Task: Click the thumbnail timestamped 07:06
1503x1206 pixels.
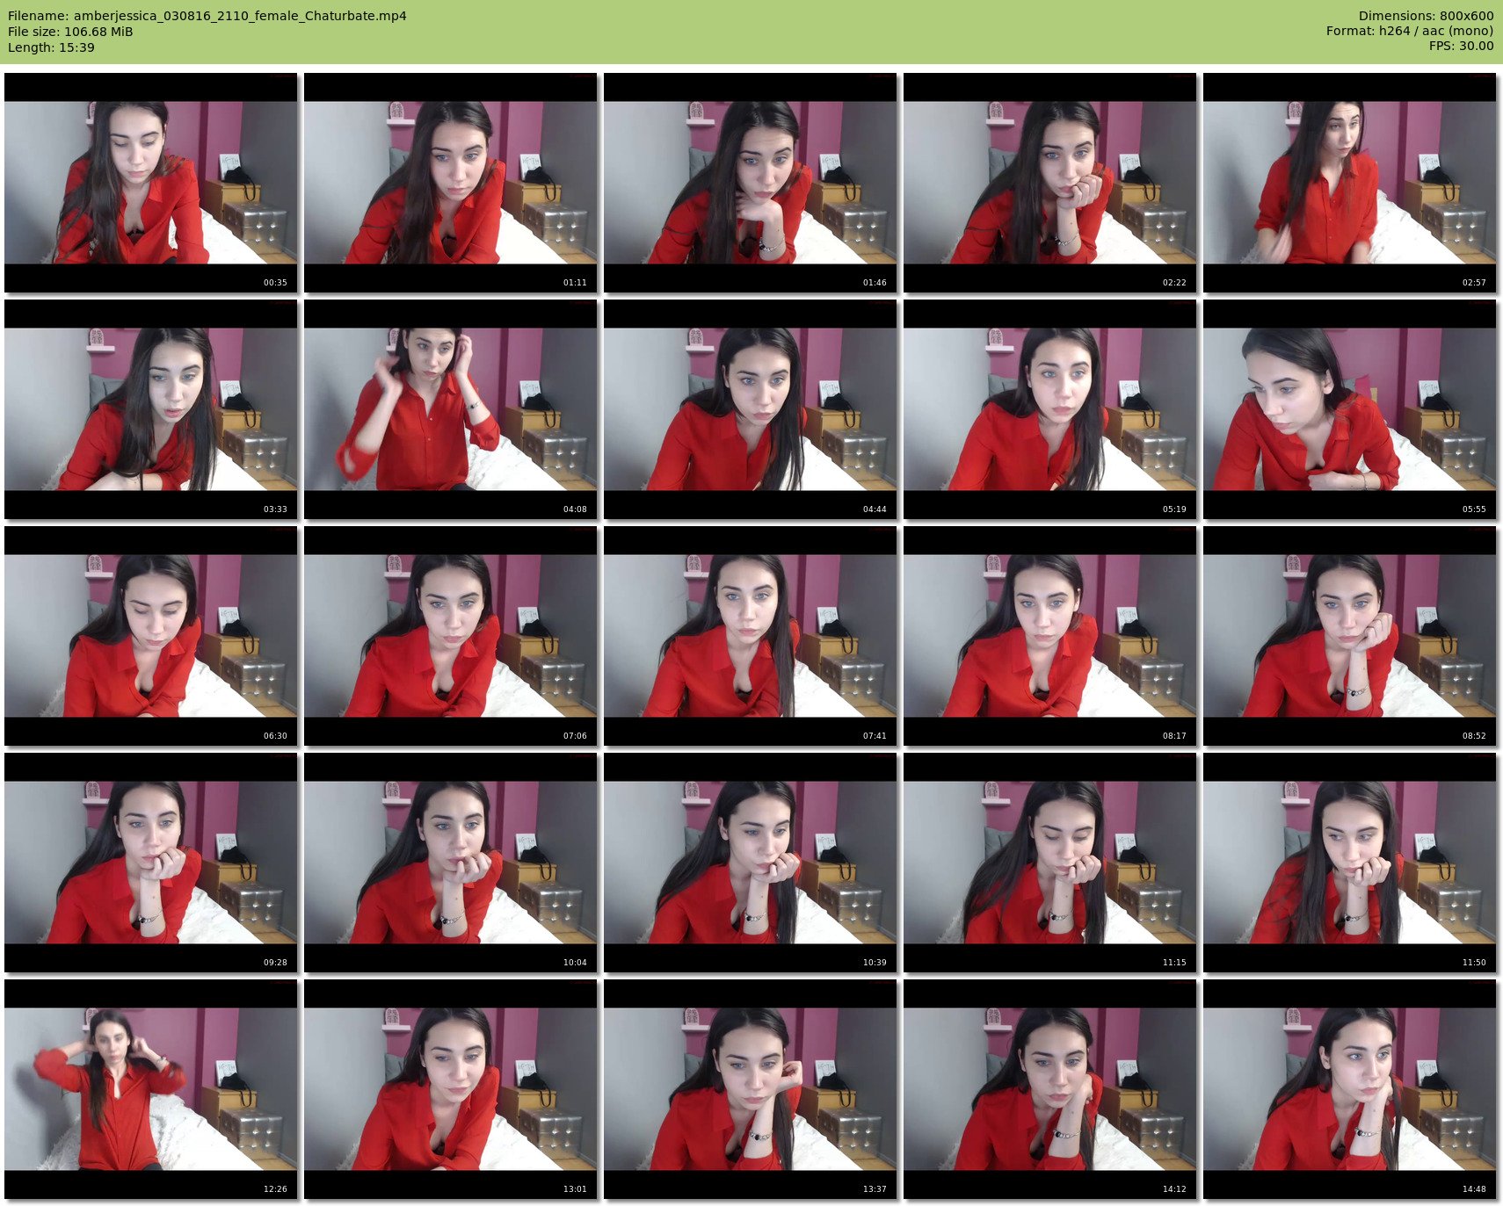Action: 451,636
